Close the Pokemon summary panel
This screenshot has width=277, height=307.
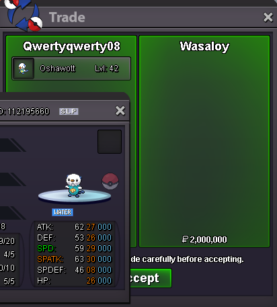[x=120, y=111]
